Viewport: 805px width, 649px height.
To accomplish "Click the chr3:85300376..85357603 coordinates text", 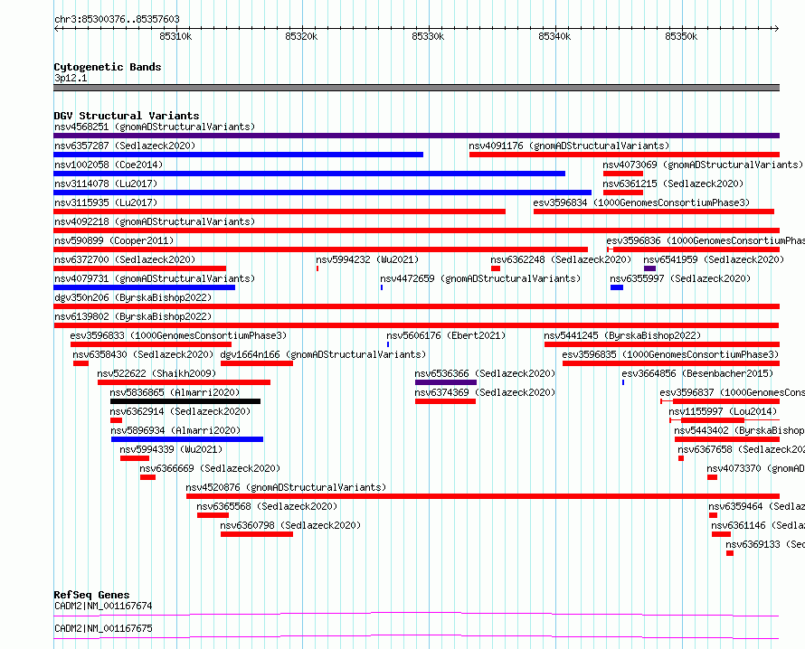I will [x=117, y=20].
